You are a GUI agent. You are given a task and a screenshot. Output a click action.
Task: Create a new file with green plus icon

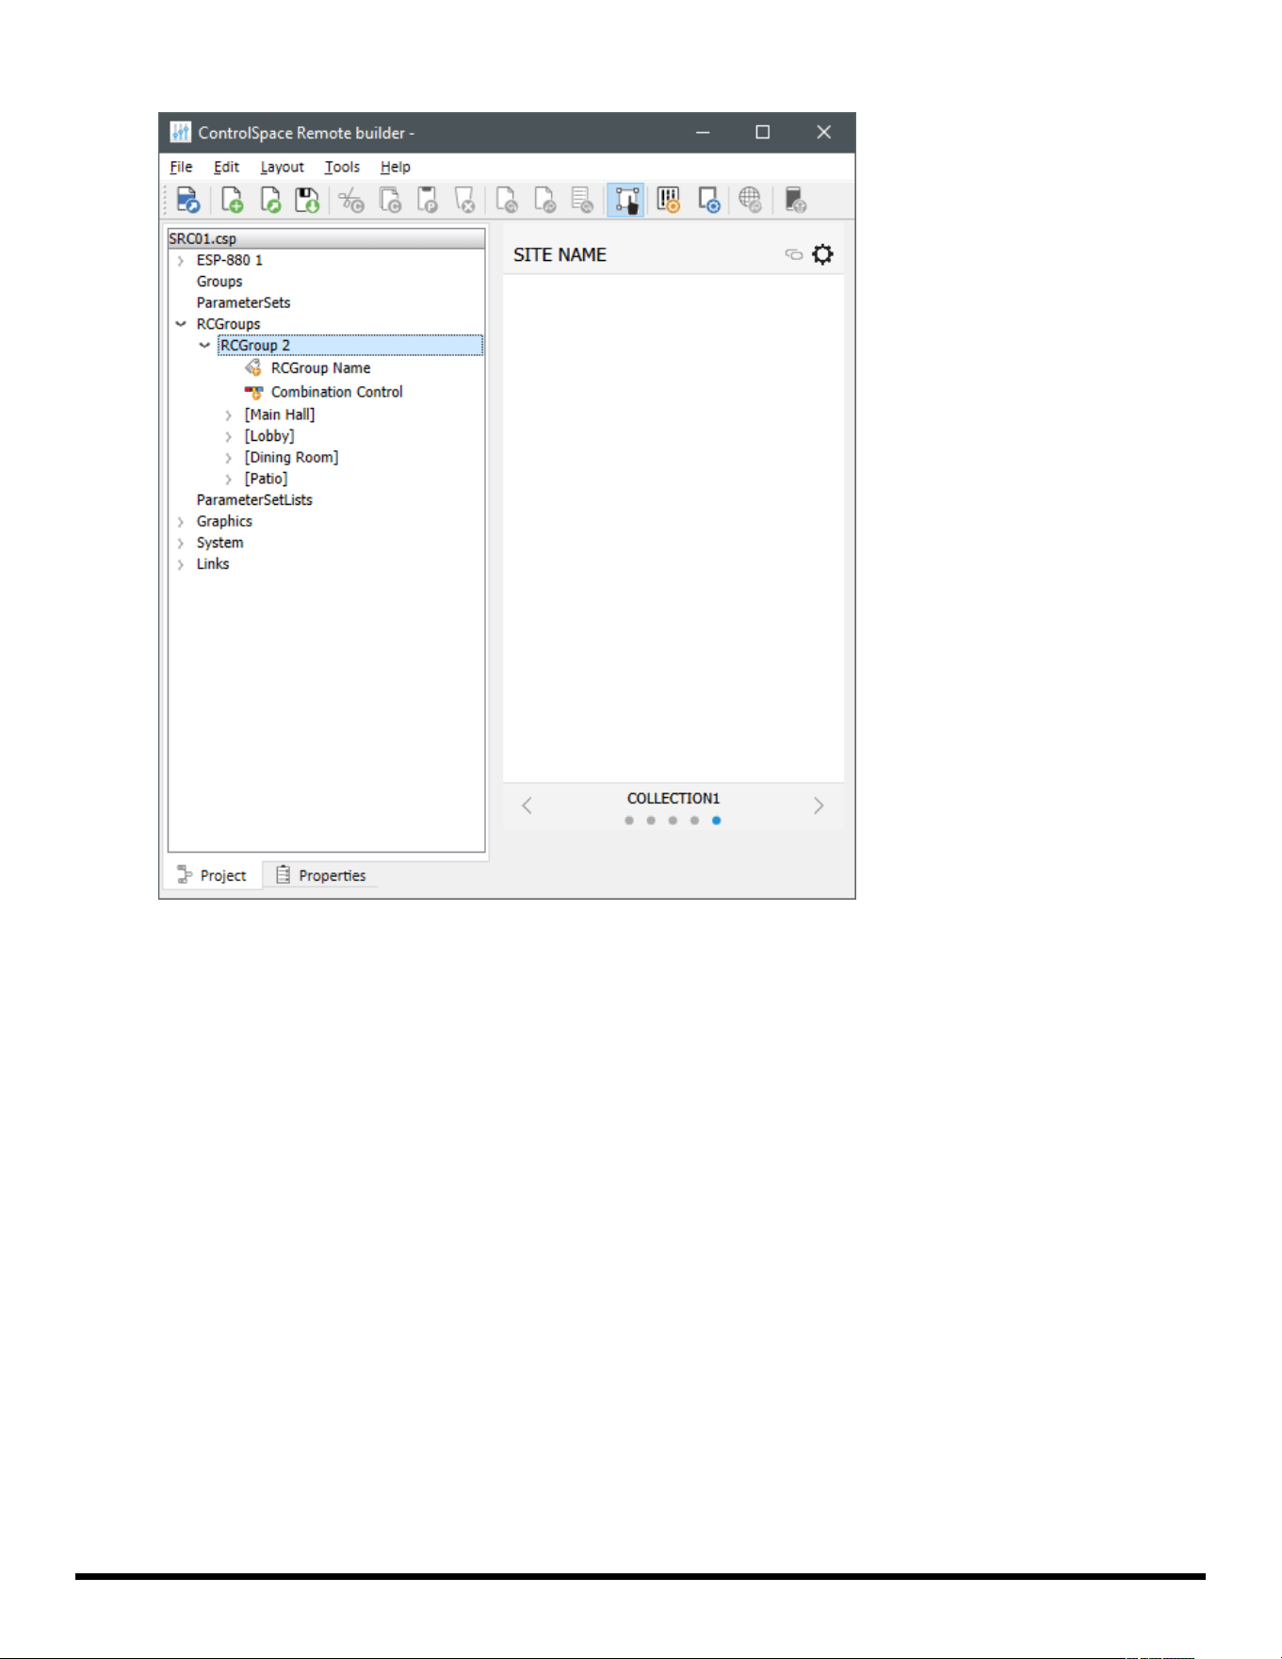(232, 201)
